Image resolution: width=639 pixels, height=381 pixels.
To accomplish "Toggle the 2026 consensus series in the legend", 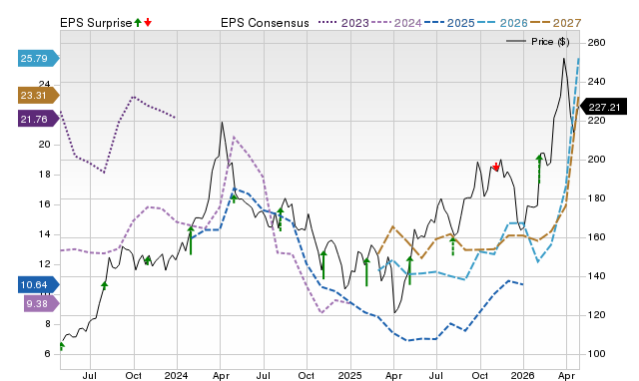I will (x=502, y=23).
